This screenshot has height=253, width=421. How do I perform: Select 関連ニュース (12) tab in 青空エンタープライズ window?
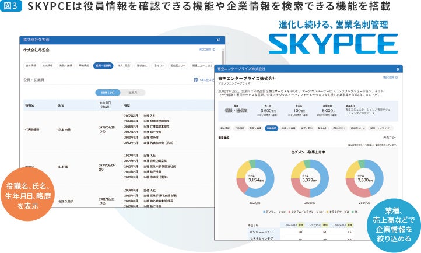[x=380, y=128]
